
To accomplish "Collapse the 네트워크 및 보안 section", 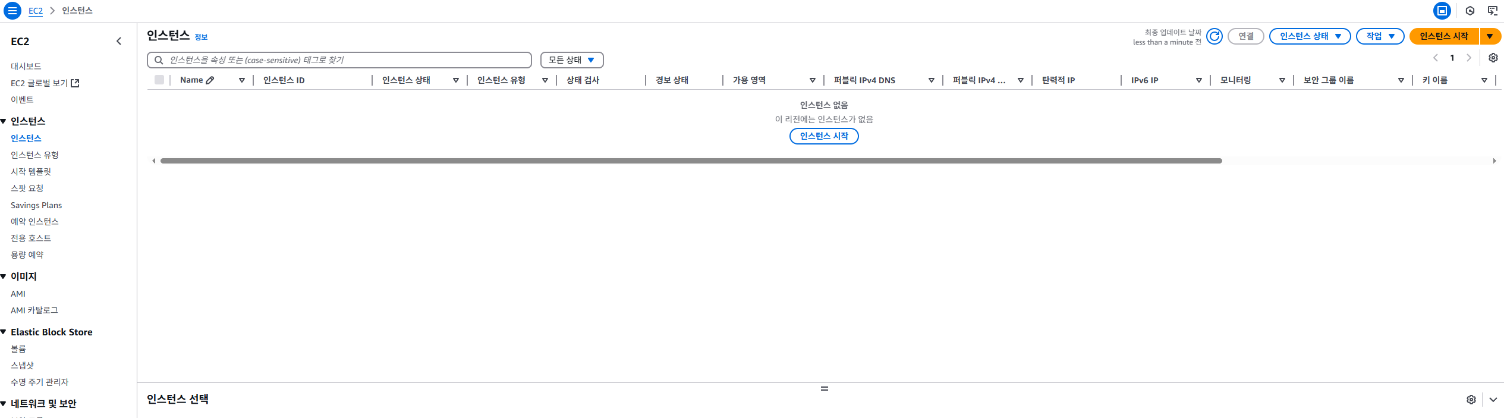I will pyautogui.click(x=4, y=404).
